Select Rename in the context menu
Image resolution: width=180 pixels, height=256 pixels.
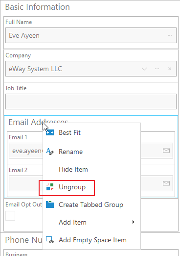[91, 152]
